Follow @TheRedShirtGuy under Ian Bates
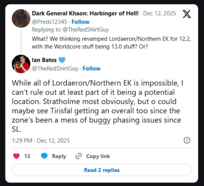The width and height of the screenshot is (204, 186). coord(91,68)
